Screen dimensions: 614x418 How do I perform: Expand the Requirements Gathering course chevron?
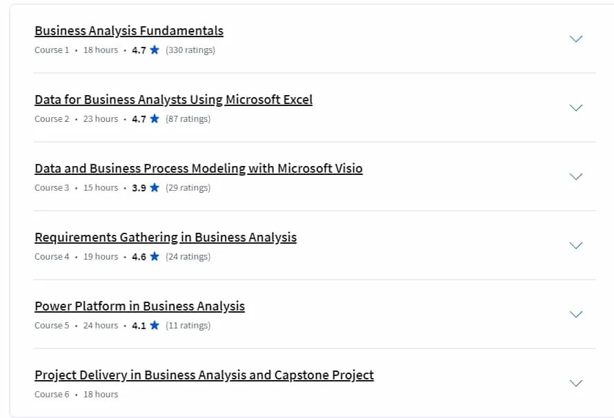(575, 245)
